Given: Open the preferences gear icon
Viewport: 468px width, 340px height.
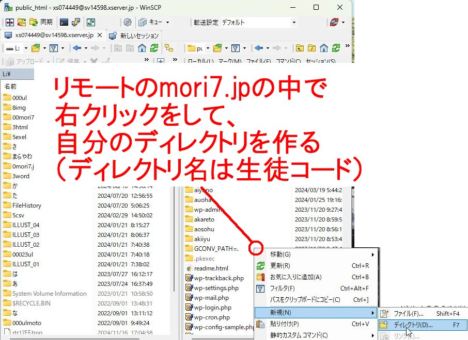Looking at the screenshot, I should point(128,22).
